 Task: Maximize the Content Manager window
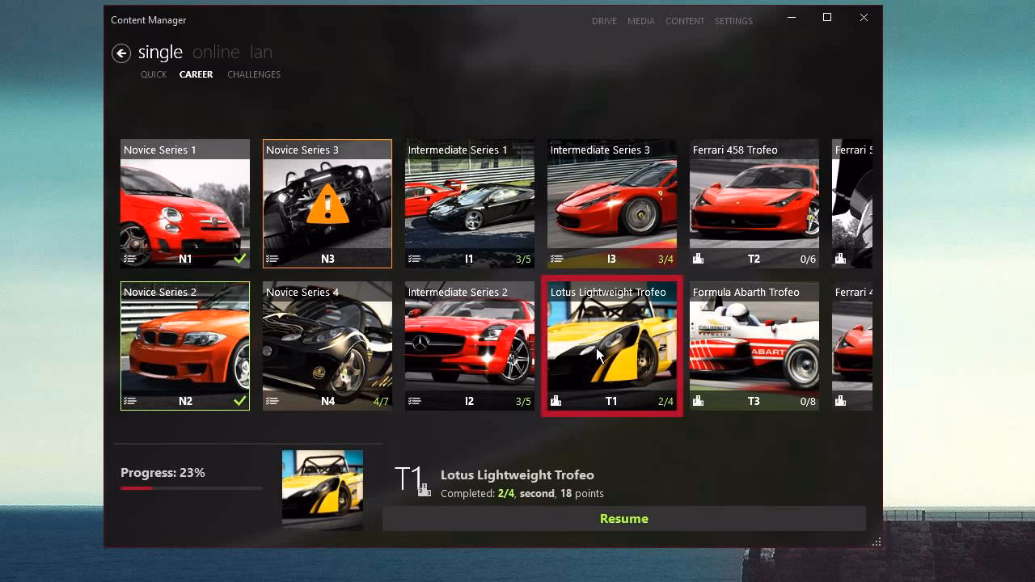point(827,18)
